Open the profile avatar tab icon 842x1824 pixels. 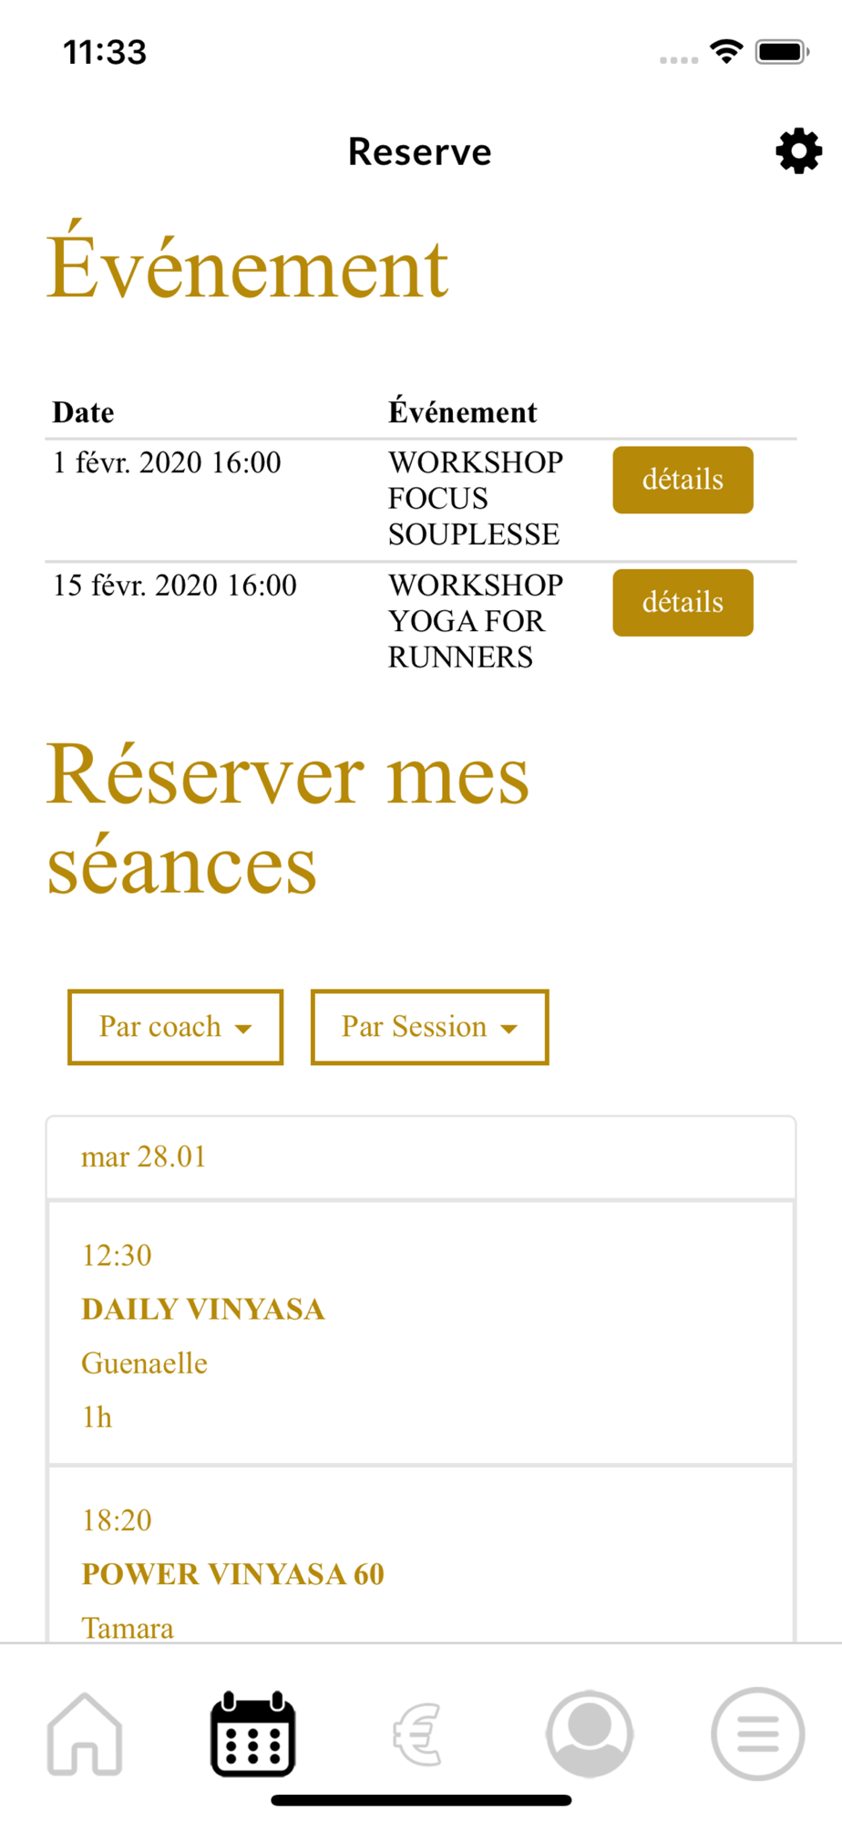(x=590, y=1734)
